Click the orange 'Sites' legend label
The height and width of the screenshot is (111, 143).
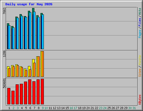click(140, 73)
